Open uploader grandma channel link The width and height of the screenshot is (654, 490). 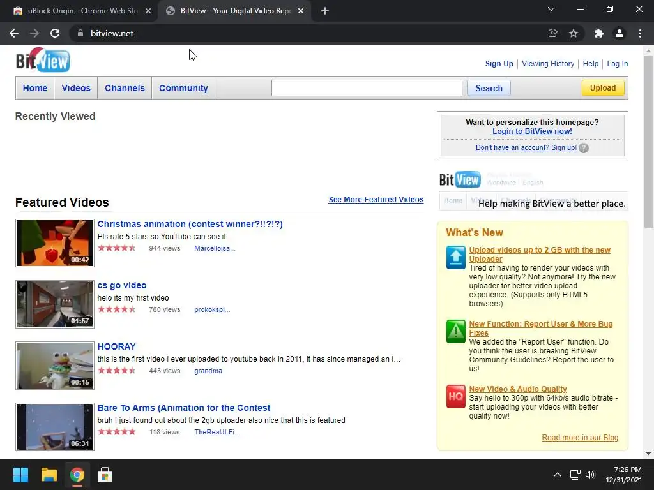click(208, 371)
